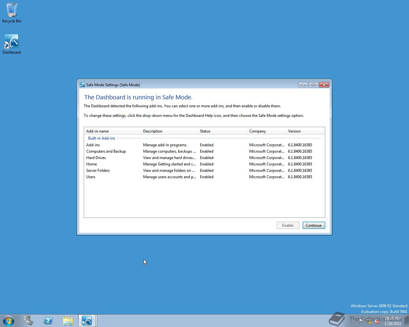The width and height of the screenshot is (409, 327).
Task: Maximize the Safe Mode Settings window
Action: [x=313, y=85]
